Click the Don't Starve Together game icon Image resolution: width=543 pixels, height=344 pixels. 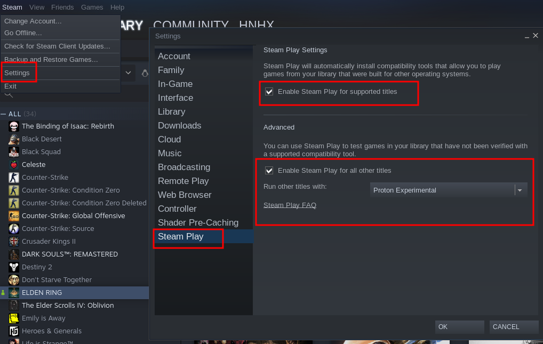click(x=14, y=280)
